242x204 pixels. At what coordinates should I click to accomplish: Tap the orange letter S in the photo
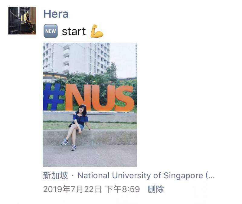coord(124,99)
